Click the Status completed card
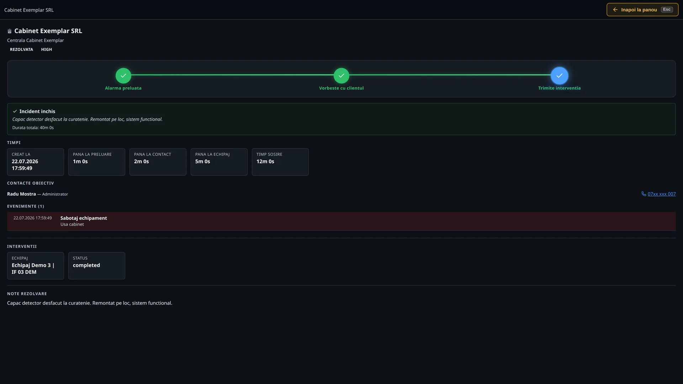The height and width of the screenshot is (384, 683). [x=97, y=266]
